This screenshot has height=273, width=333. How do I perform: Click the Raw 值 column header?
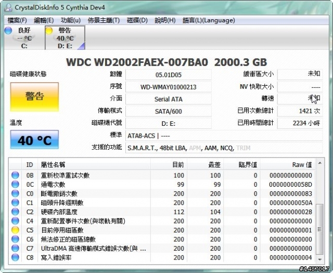(288, 164)
